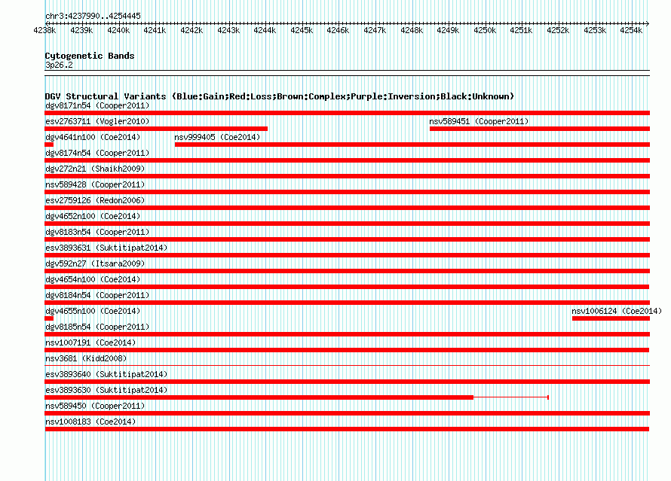Screen dimensions: 671x481
Task: Click the 4238k ruler tick label
Action: [44, 31]
